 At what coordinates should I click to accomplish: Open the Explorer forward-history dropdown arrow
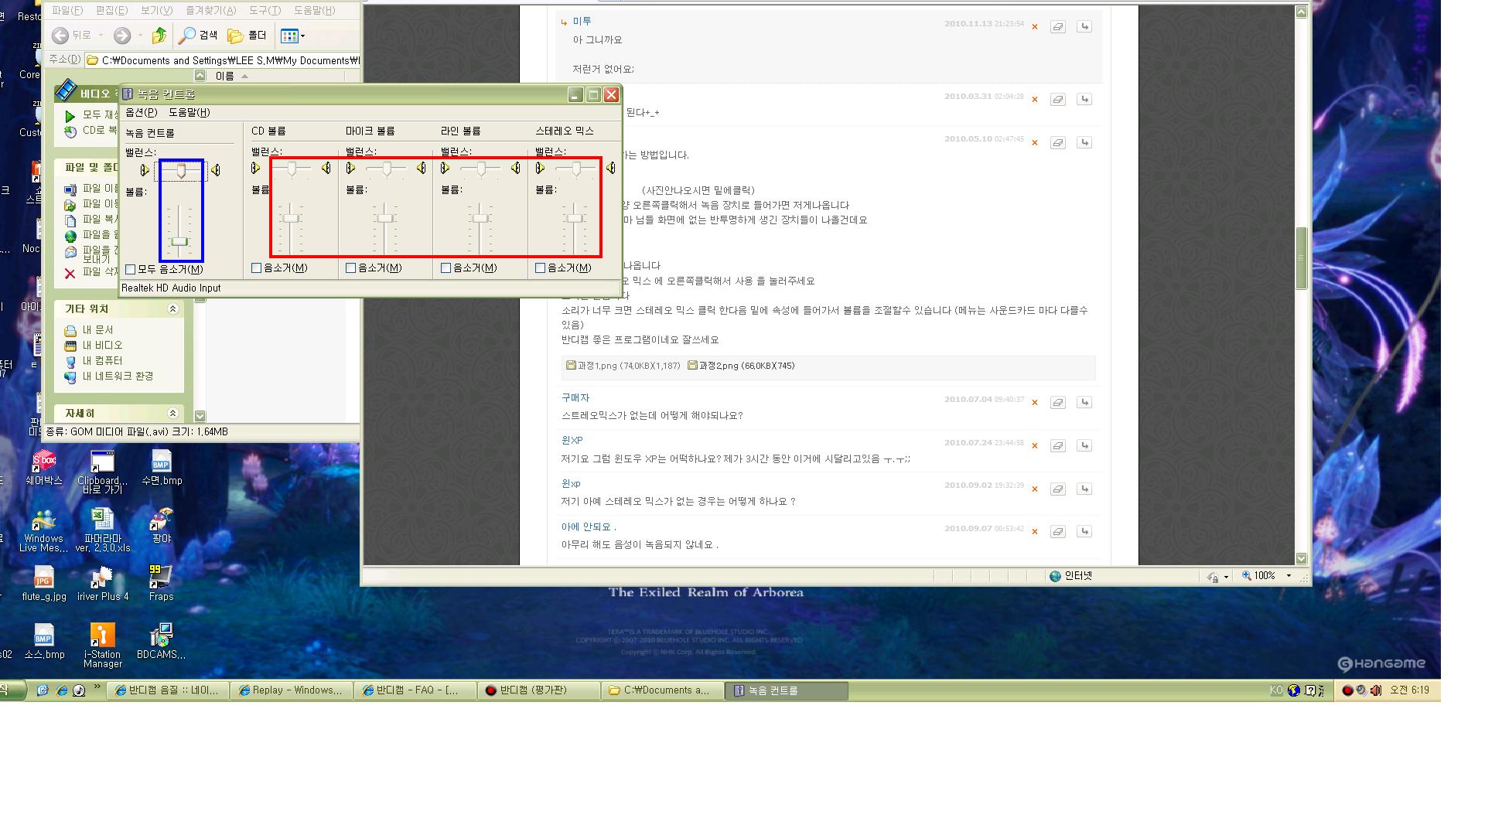pyautogui.click(x=140, y=36)
